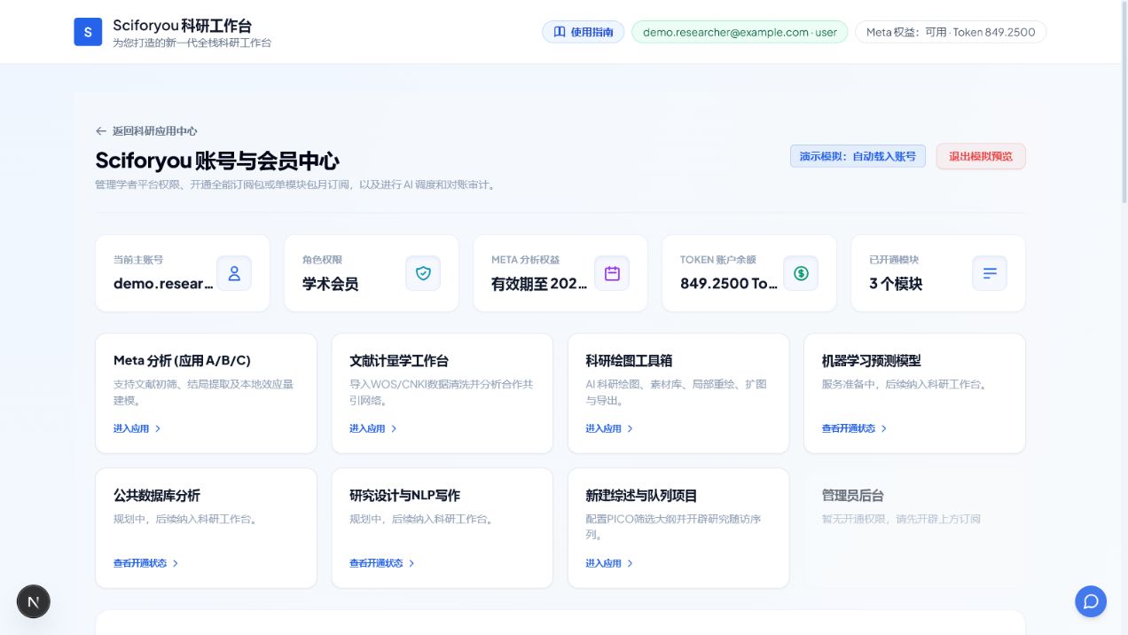
Task: Click the disabled 管理员后台 card title
Action: coord(853,496)
